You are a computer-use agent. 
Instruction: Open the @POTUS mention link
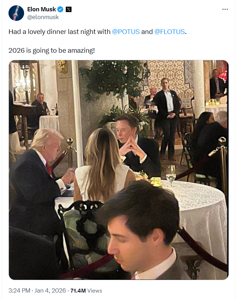pos(126,32)
